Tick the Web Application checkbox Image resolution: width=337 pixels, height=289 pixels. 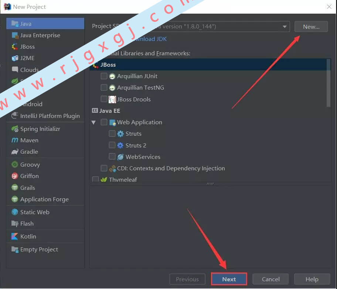[x=104, y=122]
